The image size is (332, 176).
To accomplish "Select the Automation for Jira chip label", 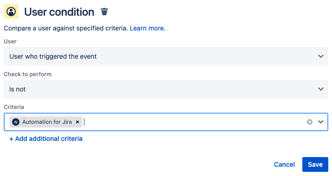I will click(x=47, y=122).
